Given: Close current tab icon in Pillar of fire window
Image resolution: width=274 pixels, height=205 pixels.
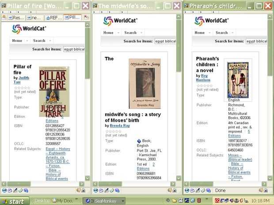Looking at the screenshot, I should (86, 17).
